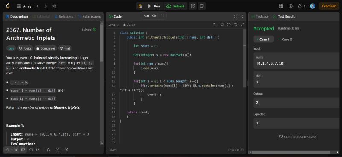The height and width of the screenshot is (157, 342).
Task: Click description scrollbar down arrow
Action: tap(102, 143)
